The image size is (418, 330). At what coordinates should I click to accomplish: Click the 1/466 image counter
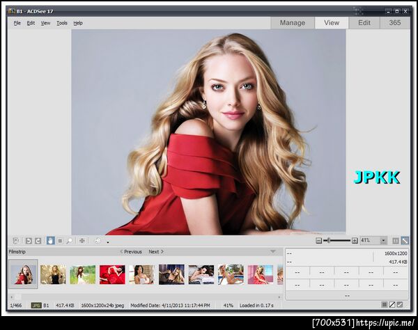point(16,305)
